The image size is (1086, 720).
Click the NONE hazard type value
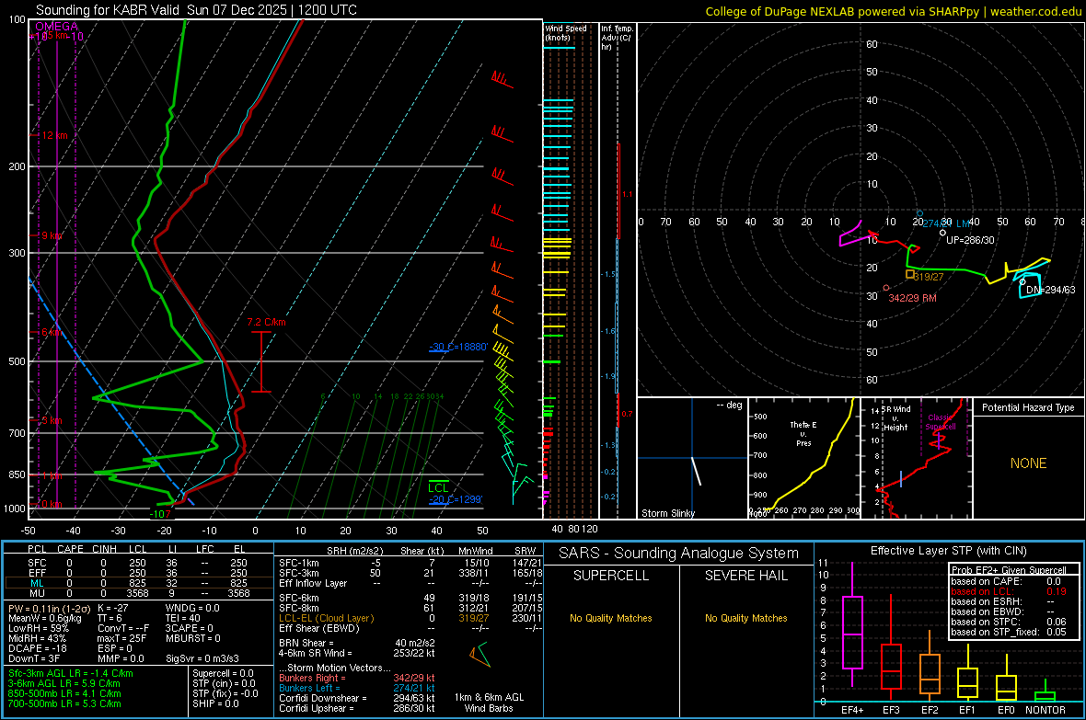pyautogui.click(x=1028, y=463)
